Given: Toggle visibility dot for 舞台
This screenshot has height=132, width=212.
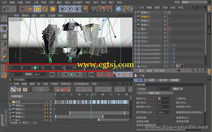Looking at the screenshot, I should tap(165, 29).
